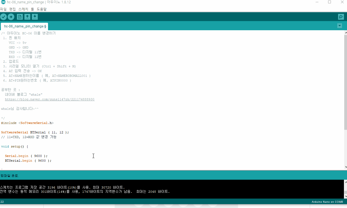Click the console scrollbar up arrow
The height and width of the screenshot is (208, 347).
coord(345,182)
